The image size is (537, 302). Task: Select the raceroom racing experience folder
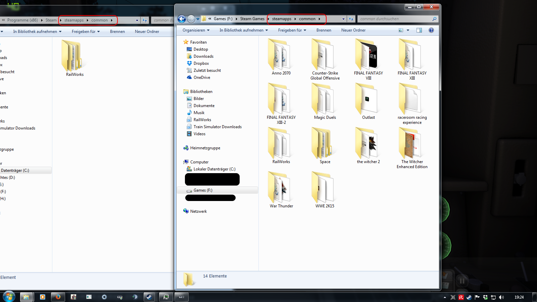click(412, 104)
